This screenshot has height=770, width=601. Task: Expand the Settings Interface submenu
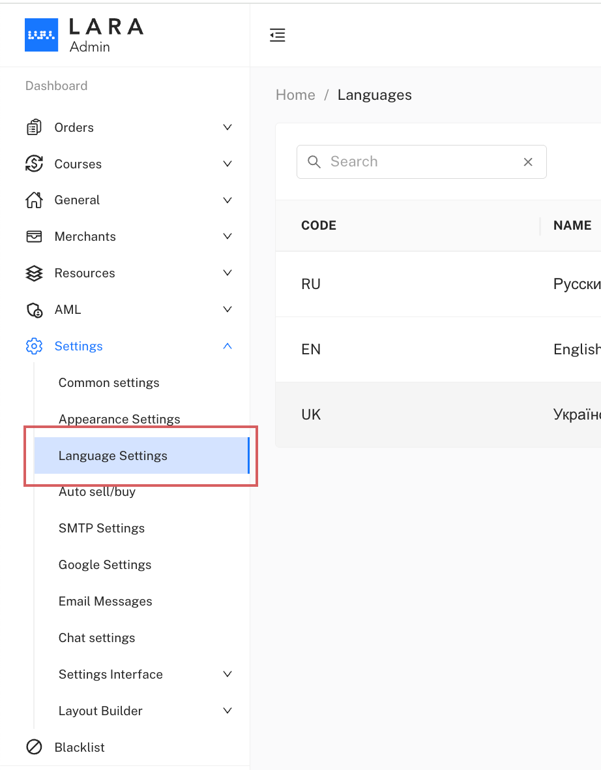[227, 674]
